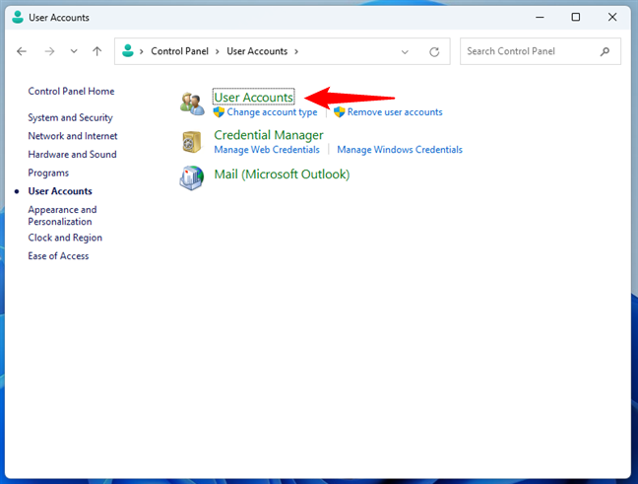
Task: Click the Mail globe icon
Action: pos(192,177)
